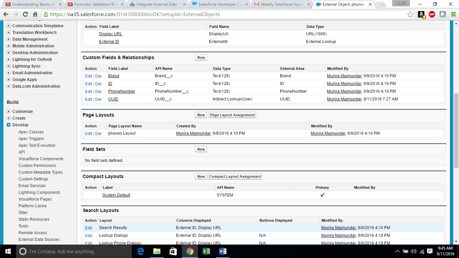The height and width of the screenshot is (258, 459).
Task: Expand Lightning for Outlook in the sidebar
Action: (x=9, y=59)
